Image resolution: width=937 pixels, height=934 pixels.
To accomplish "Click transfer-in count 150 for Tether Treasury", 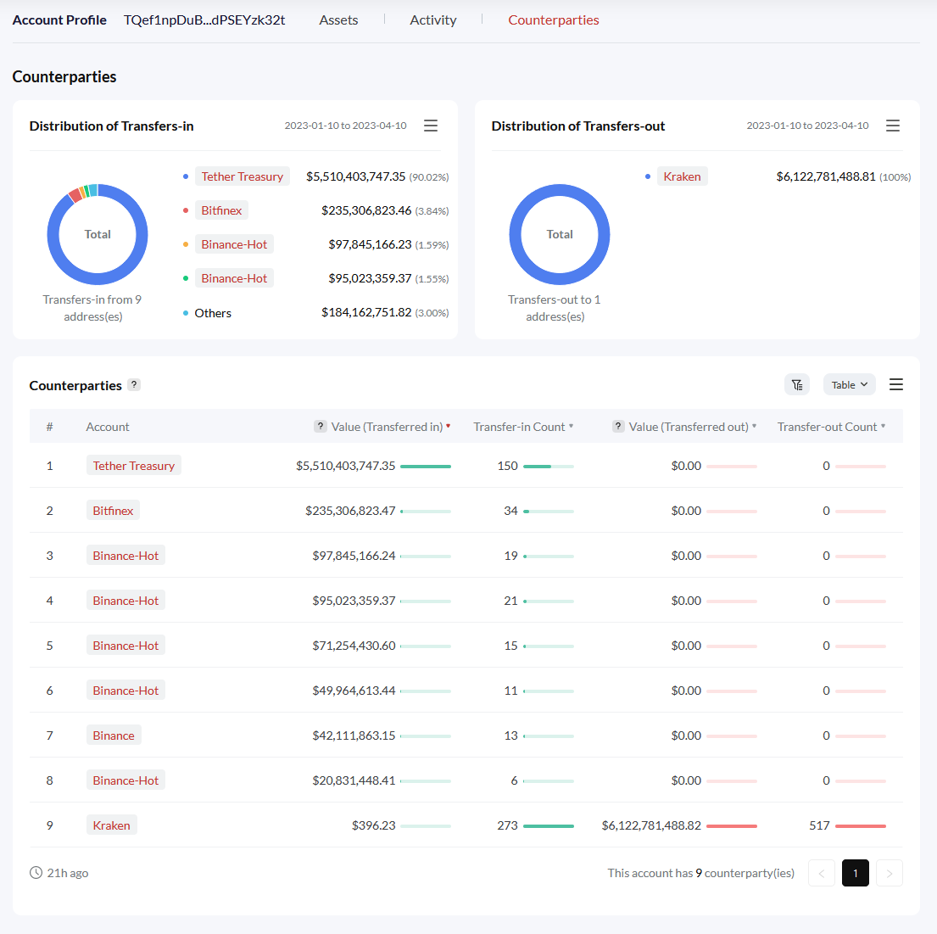I will [507, 465].
